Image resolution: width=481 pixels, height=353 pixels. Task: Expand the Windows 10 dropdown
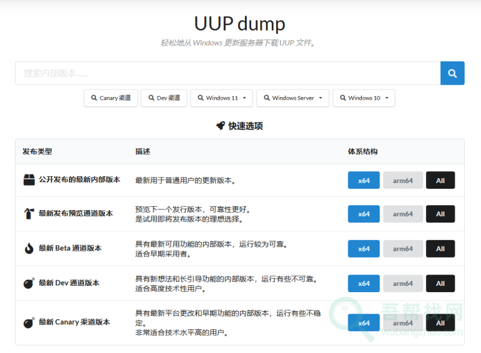[x=364, y=98]
